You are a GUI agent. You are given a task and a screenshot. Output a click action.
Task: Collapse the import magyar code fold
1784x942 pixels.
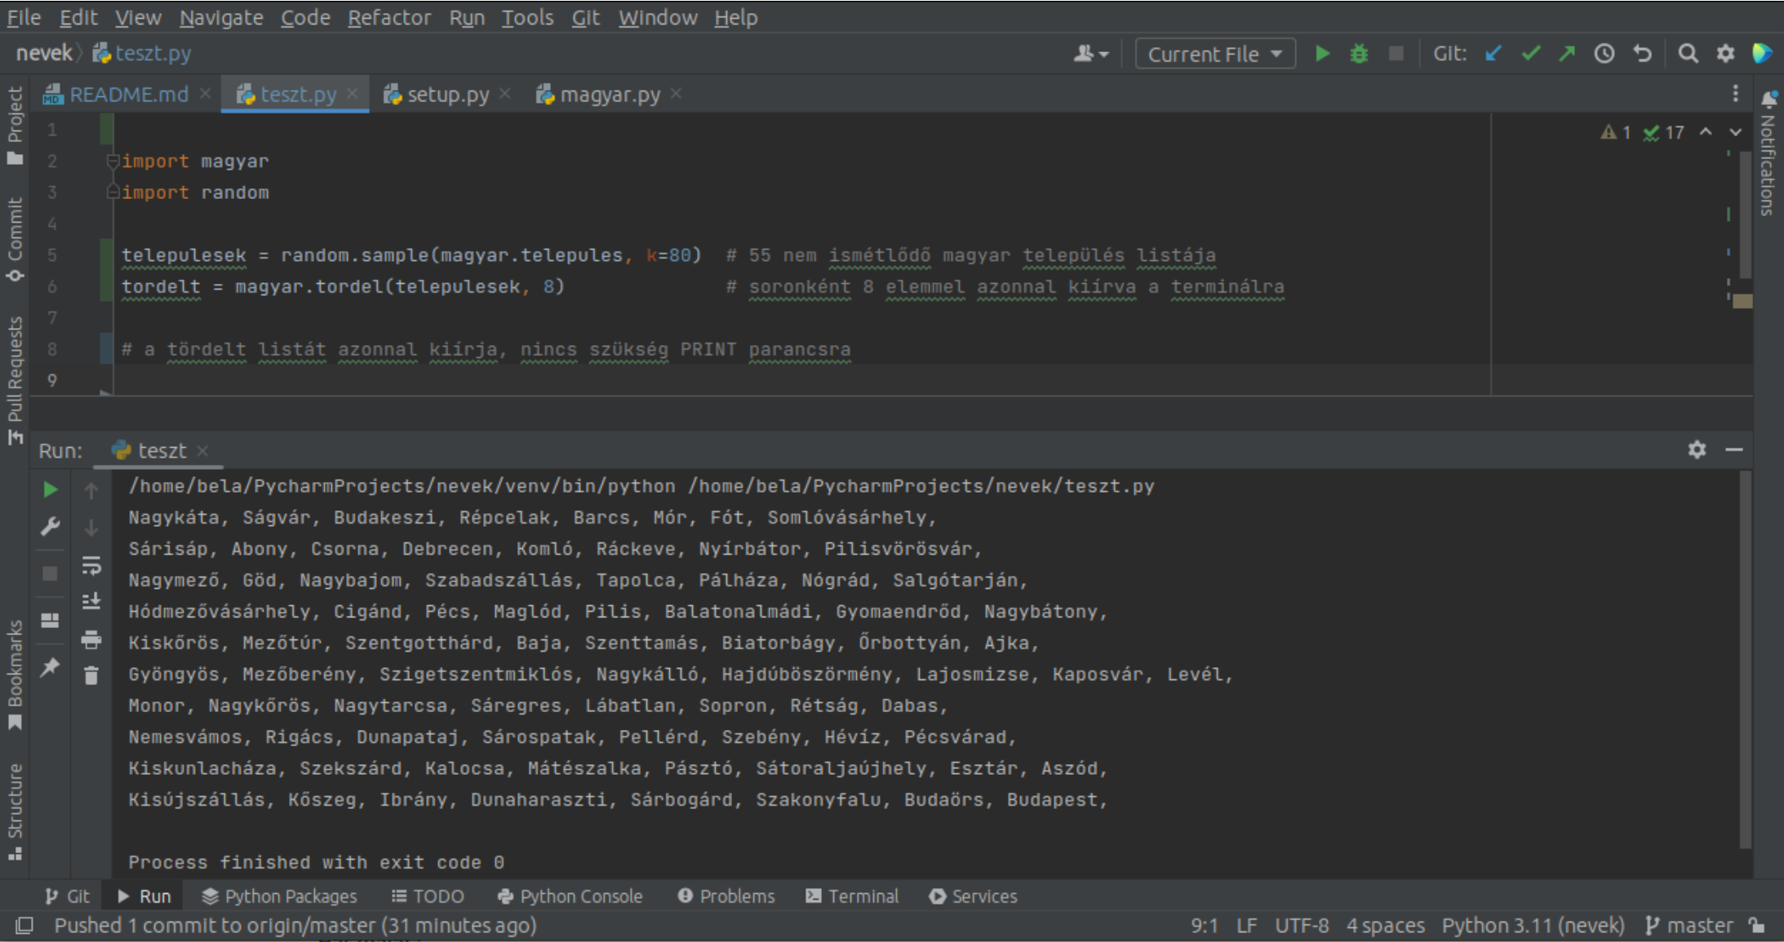coord(113,161)
